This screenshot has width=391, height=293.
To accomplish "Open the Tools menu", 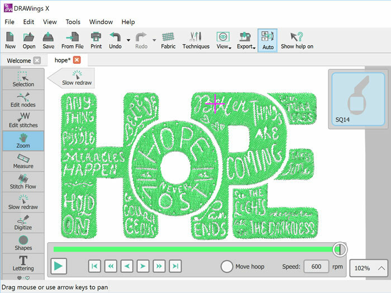I will click(73, 22).
